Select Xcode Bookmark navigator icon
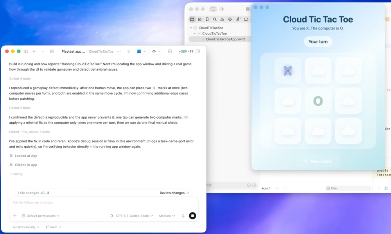 207,19
